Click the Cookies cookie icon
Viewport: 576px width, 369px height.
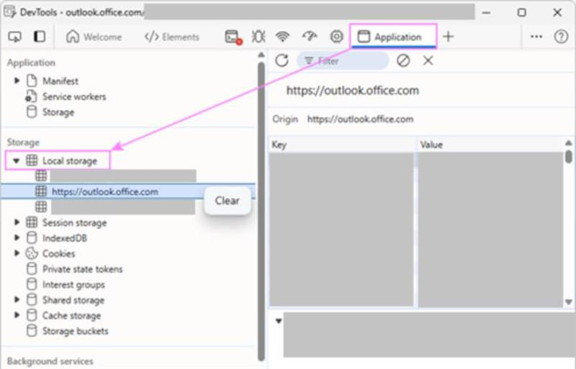click(x=32, y=253)
